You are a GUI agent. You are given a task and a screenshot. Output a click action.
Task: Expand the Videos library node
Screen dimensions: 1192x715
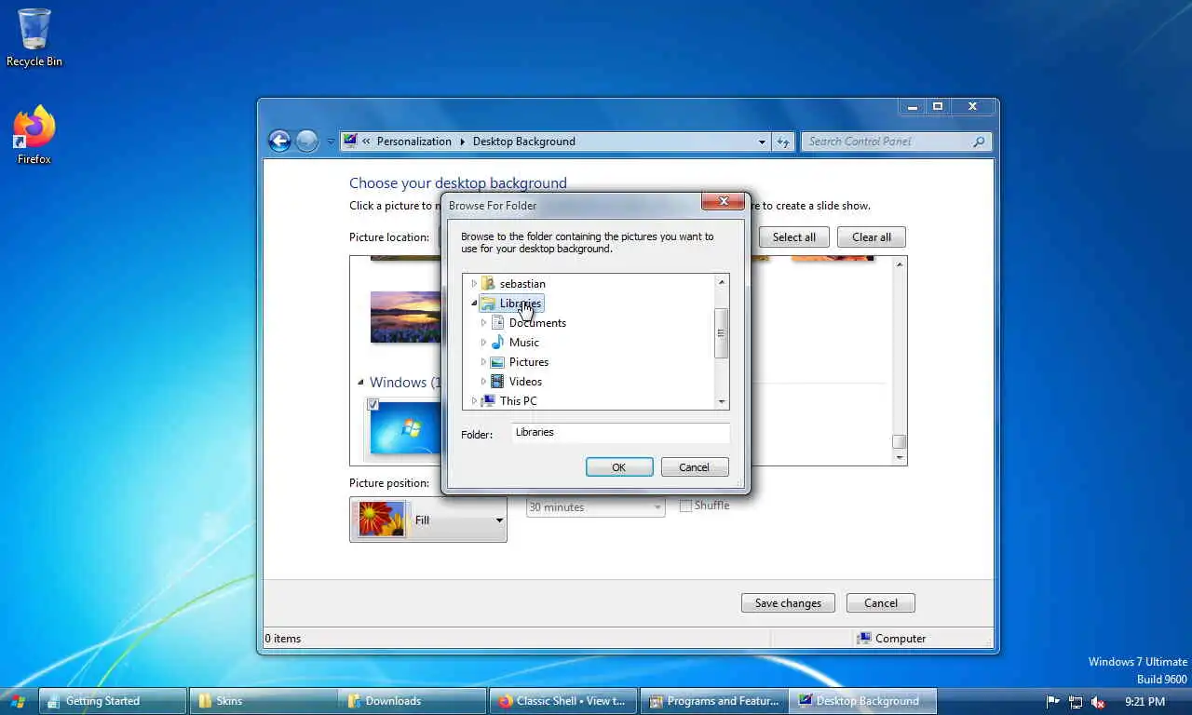(x=483, y=381)
